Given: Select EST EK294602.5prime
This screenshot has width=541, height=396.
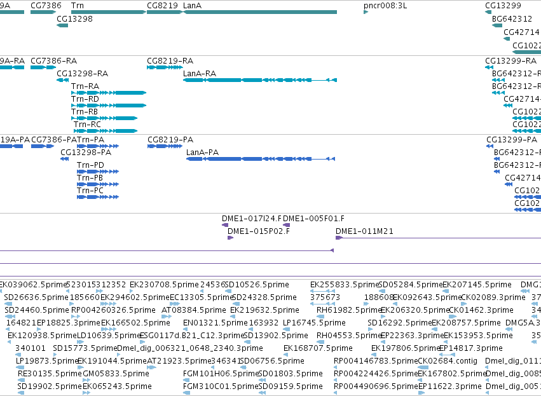Looking at the screenshot, I should click(x=135, y=297).
